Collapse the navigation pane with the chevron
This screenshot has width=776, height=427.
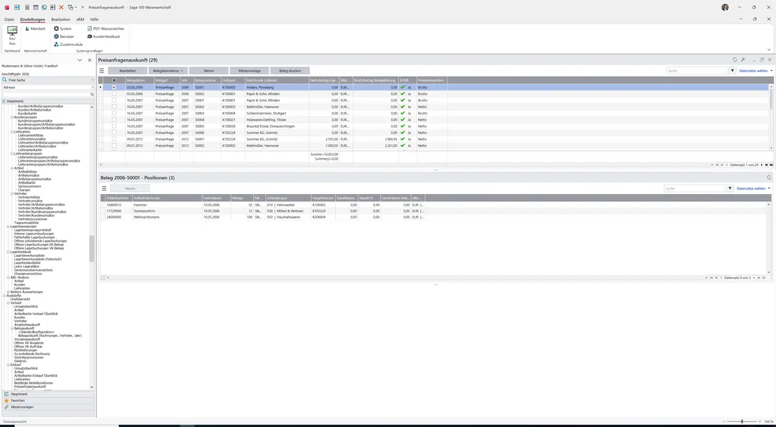(80, 60)
